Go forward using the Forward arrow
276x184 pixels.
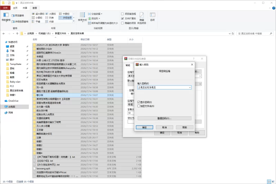[9, 33]
